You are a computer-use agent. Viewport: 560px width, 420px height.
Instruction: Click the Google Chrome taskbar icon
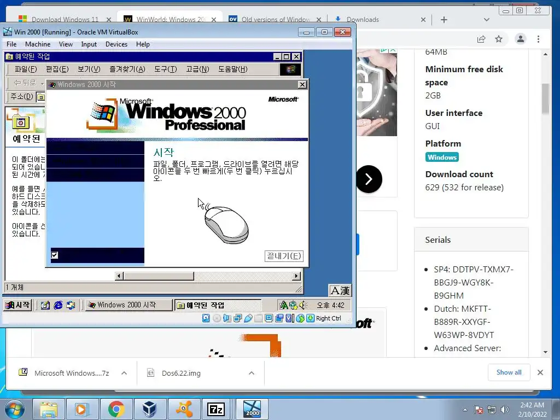(x=116, y=409)
